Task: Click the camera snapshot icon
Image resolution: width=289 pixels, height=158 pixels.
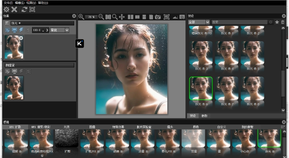Action: pos(158,17)
